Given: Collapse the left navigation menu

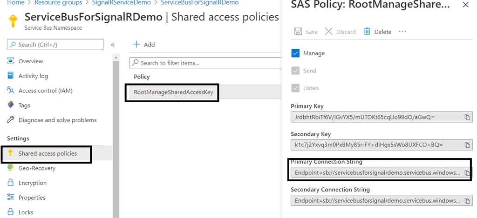Looking at the screenshot, I should tap(112, 45).
